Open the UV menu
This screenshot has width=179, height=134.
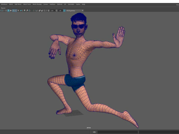coord(65,4)
